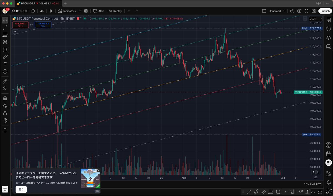The width and height of the screenshot is (333, 196).
Task: Open the object tree layers panel
Action: pos(329,38)
